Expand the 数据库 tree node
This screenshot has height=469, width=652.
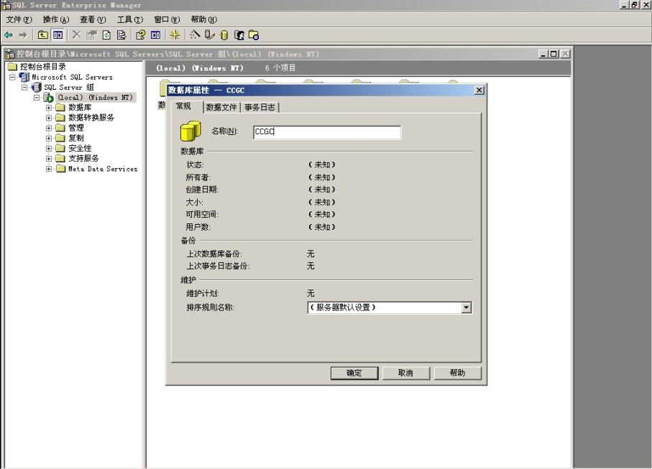coord(49,108)
